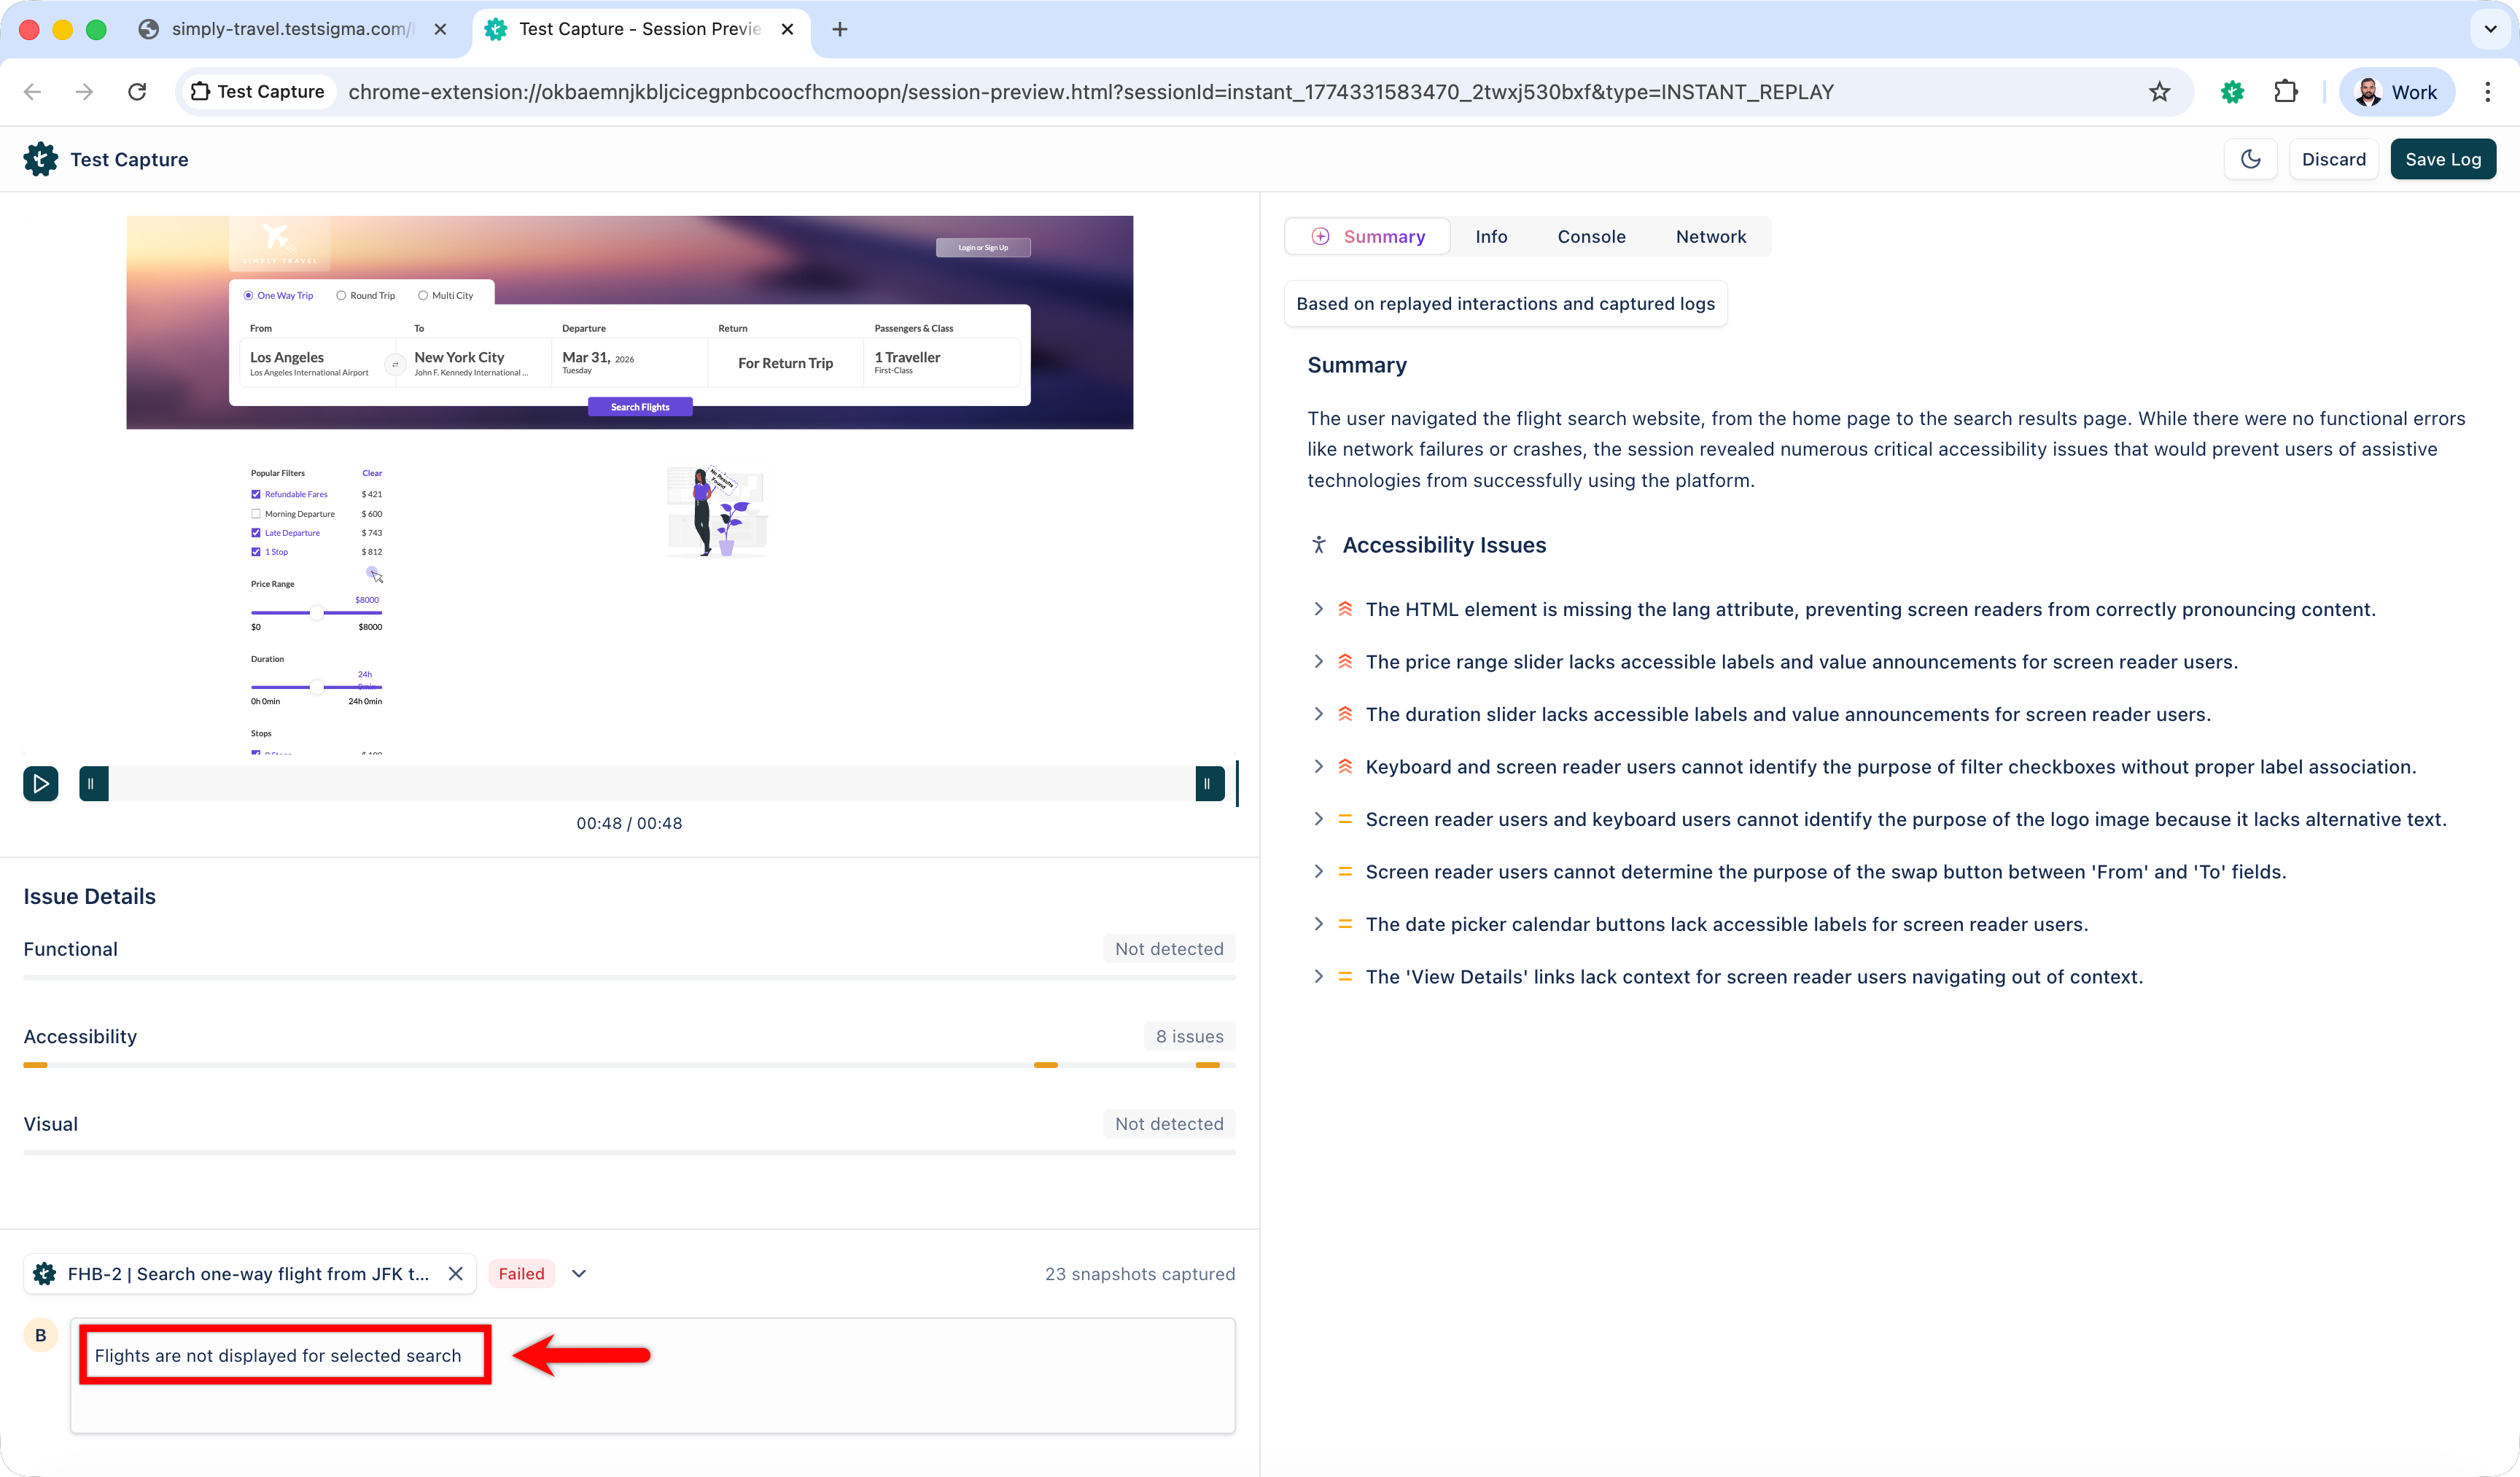Open Chrome three-dot menu
The height and width of the screenshot is (1477, 2520).
click(2487, 92)
